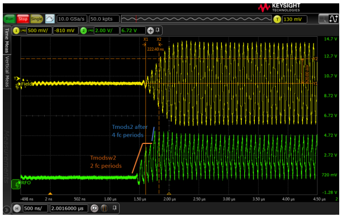
Task: Click the channel 2 ground reference marker
Action: coord(16,184)
